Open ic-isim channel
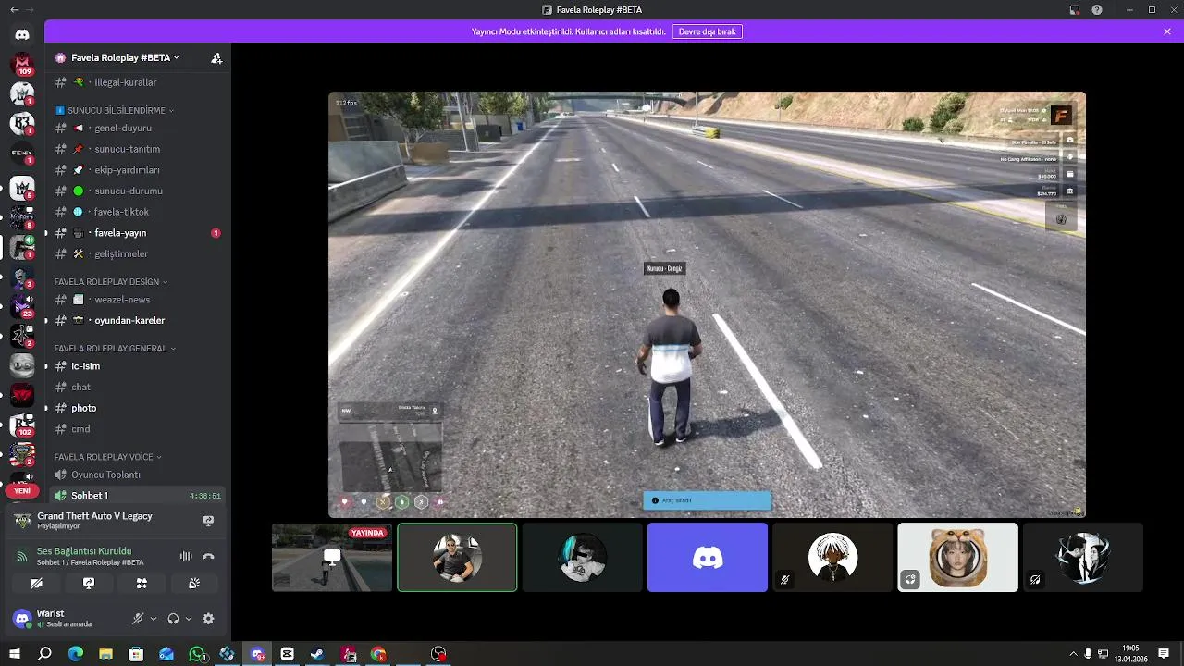 [138, 366]
